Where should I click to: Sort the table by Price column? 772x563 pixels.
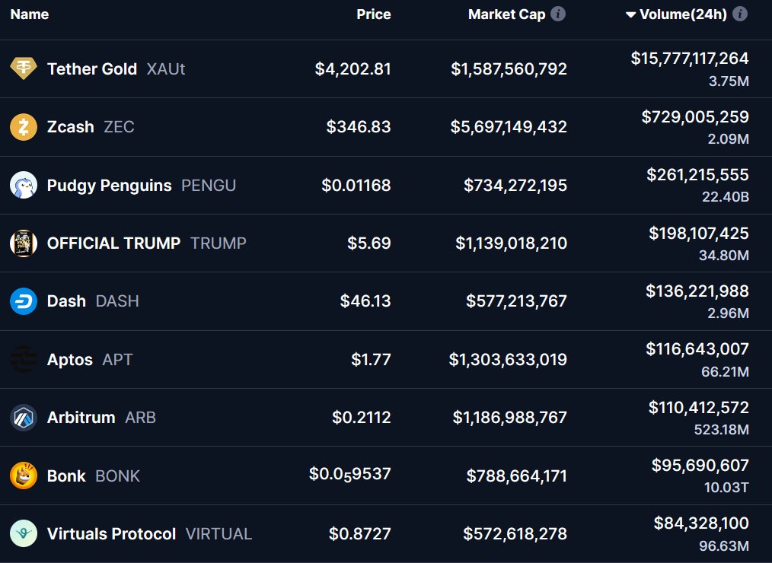373,14
